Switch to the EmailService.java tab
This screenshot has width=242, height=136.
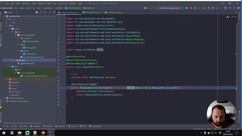(115, 12)
